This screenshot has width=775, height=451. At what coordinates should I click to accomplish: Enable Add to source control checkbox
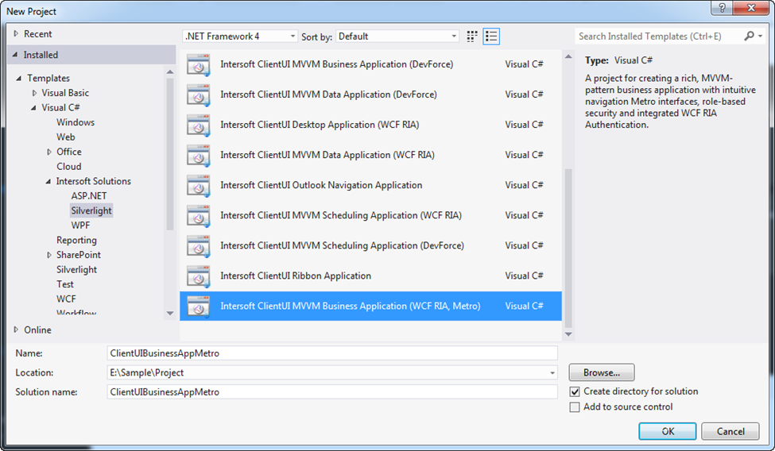pyautogui.click(x=575, y=407)
